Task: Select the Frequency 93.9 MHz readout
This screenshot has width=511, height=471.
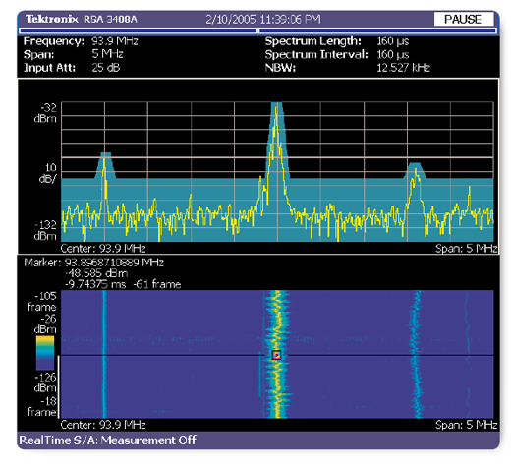Action: (115, 41)
